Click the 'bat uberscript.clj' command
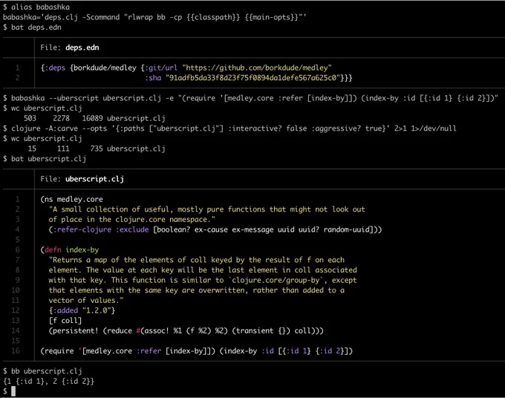This screenshot has height=398, width=505. coord(48,158)
